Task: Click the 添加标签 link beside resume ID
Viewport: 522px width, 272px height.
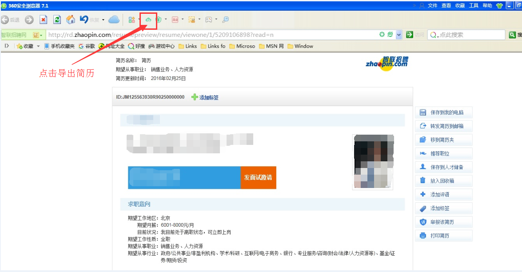Action: (205, 97)
